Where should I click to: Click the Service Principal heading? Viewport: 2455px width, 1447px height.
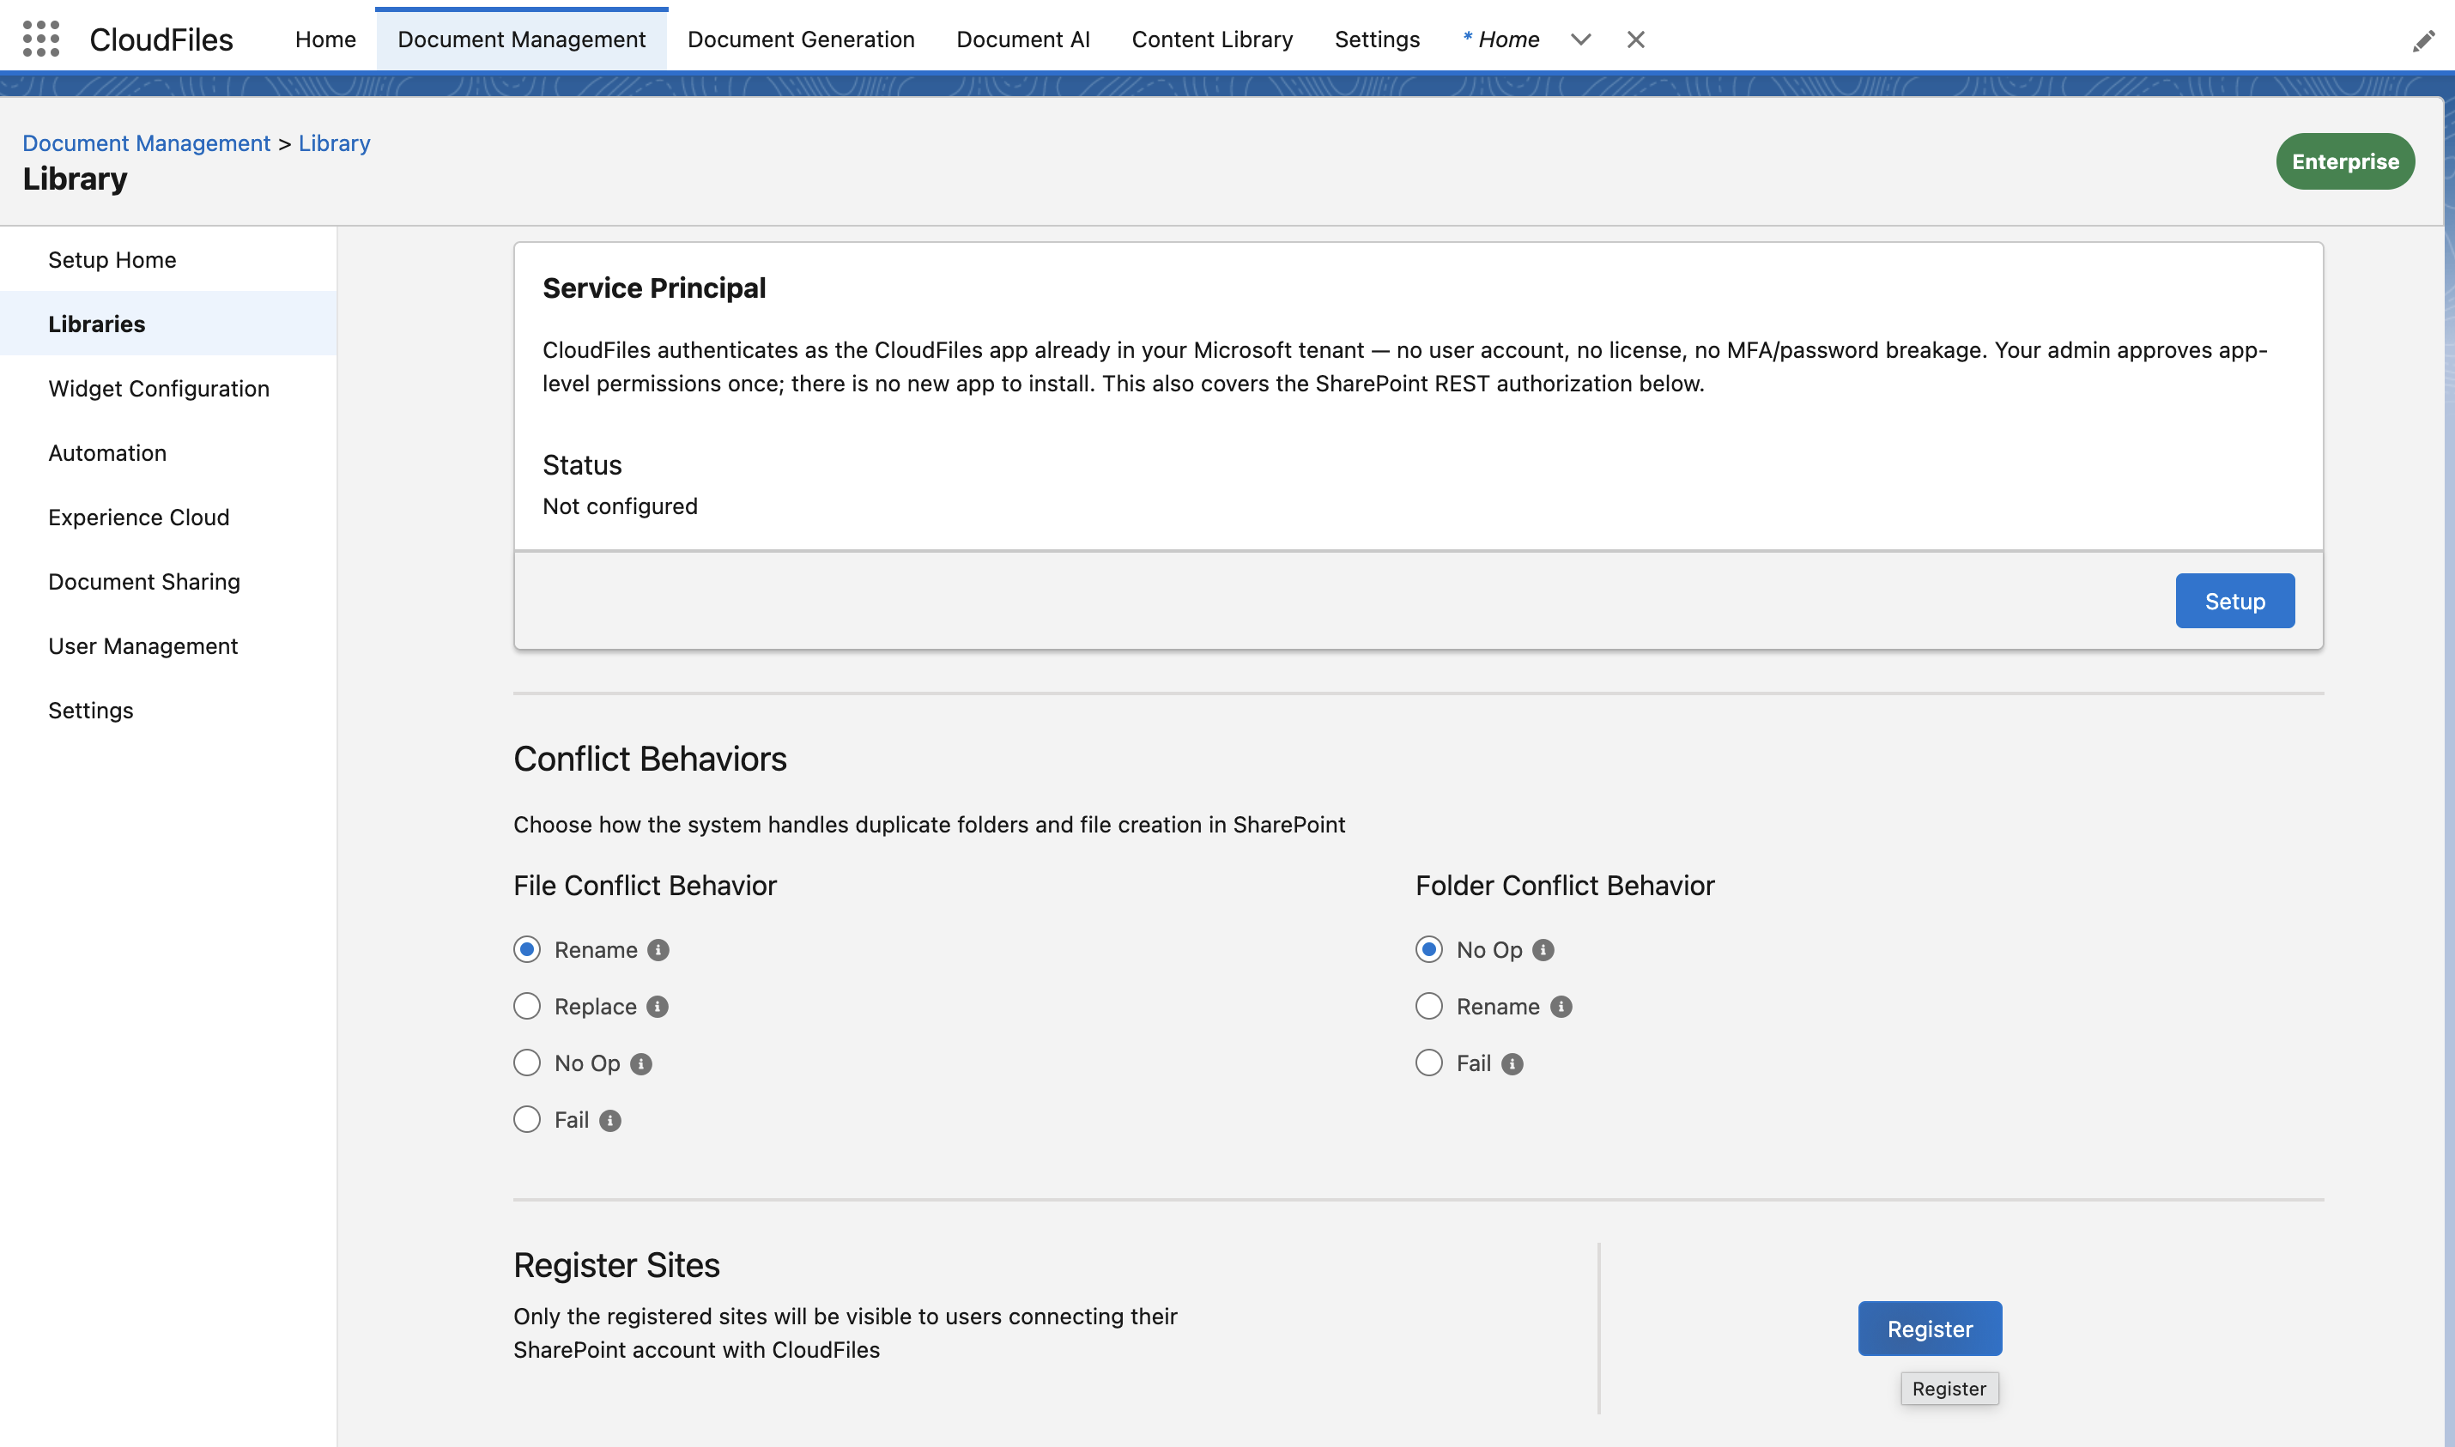click(654, 288)
